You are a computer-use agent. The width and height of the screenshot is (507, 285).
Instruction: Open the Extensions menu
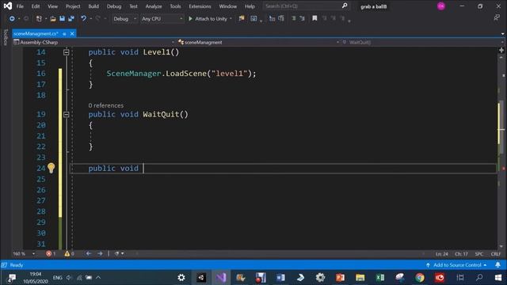[x=200, y=6]
